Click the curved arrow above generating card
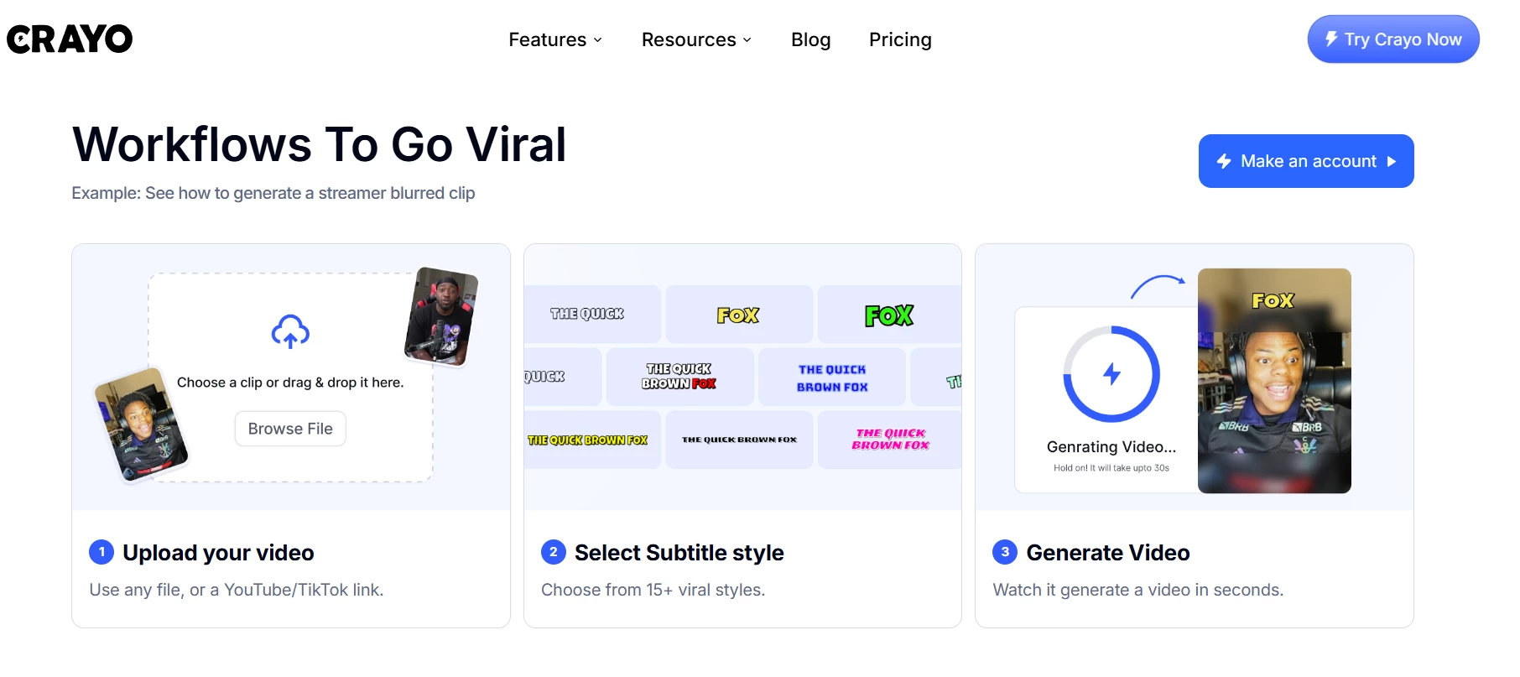Image resolution: width=1520 pixels, height=677 pixels. pos(1158,287)
